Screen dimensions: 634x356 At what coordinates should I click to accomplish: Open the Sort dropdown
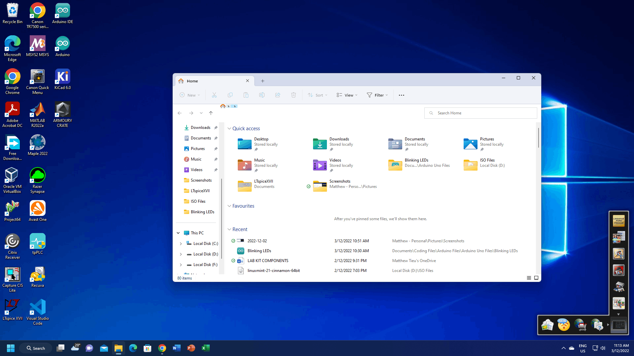(x=318, y=95)
